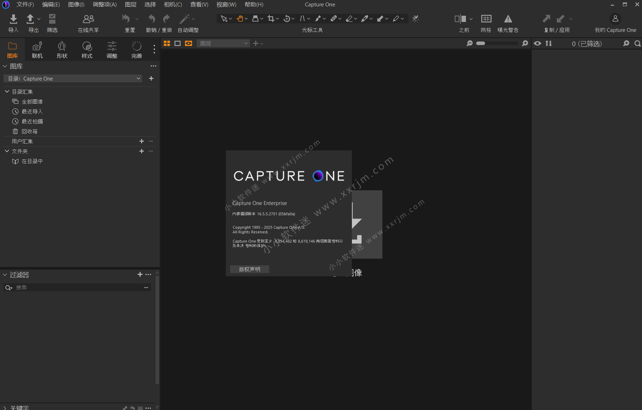
Task: Toggle the Grid (网格) overlay
Action: 486,19
